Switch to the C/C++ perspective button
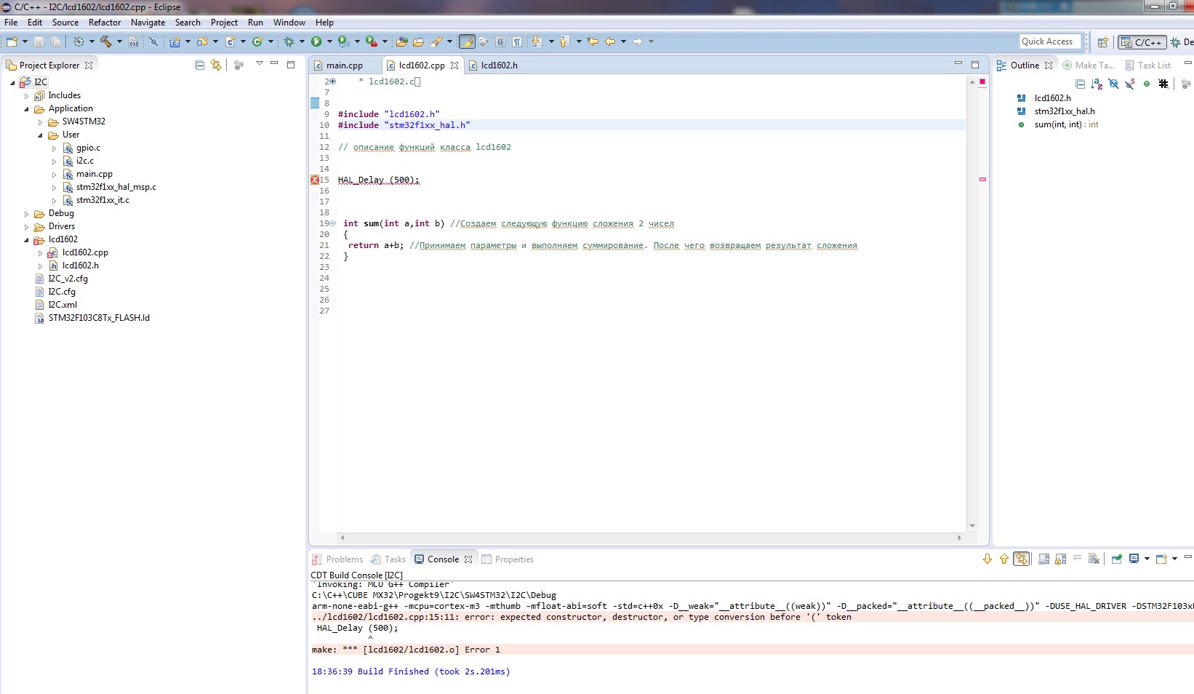Viewport: 1194px width, 694px height. pos(1142,42)
